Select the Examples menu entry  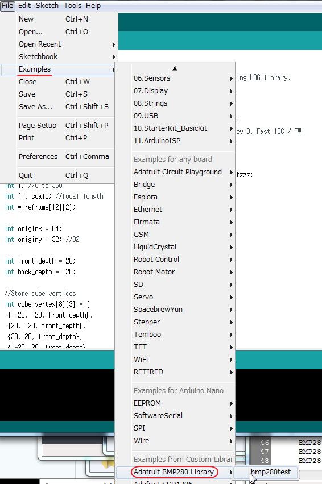(x=58, y=69)
